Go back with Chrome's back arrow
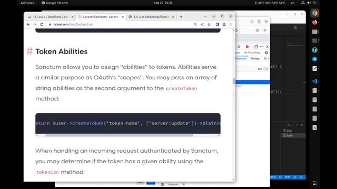This screenshot has height=189, width=337. [28, 25]
